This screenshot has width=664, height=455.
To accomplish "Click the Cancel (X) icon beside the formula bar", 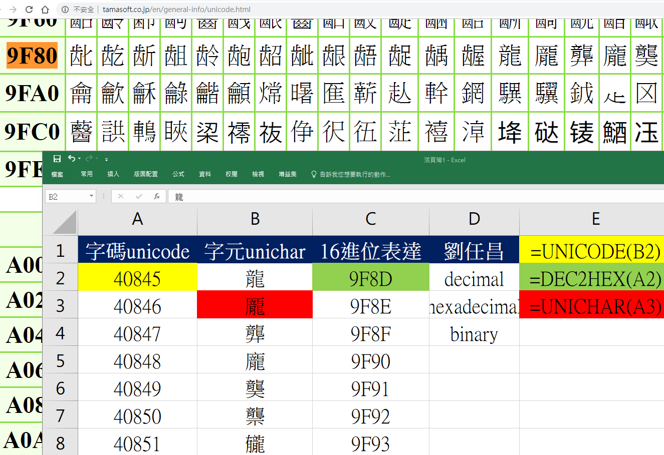I will pos(120,196).
